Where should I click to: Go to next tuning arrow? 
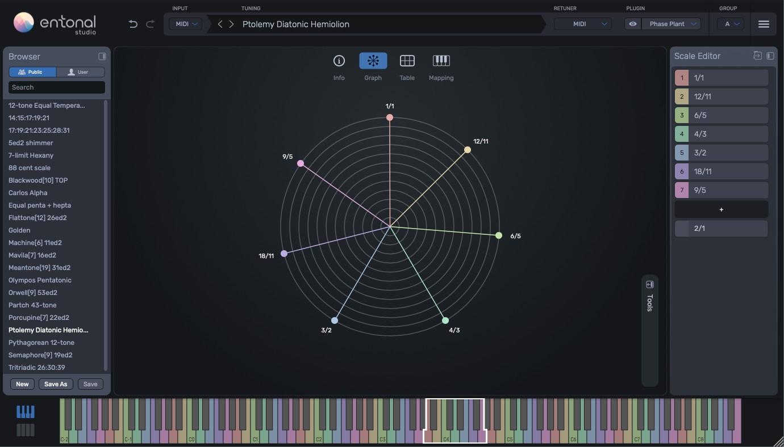tap(232, 24)
